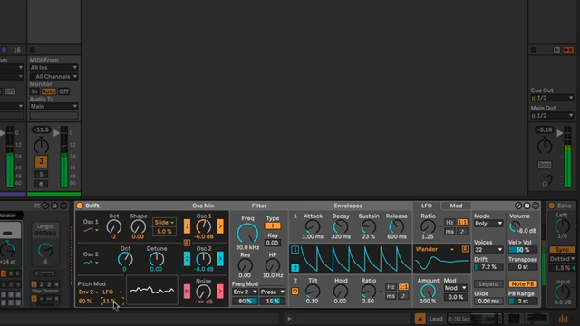Click Vel > Vol 50% slider
Viewport: 580px width, 326px height.
point(523,250)
